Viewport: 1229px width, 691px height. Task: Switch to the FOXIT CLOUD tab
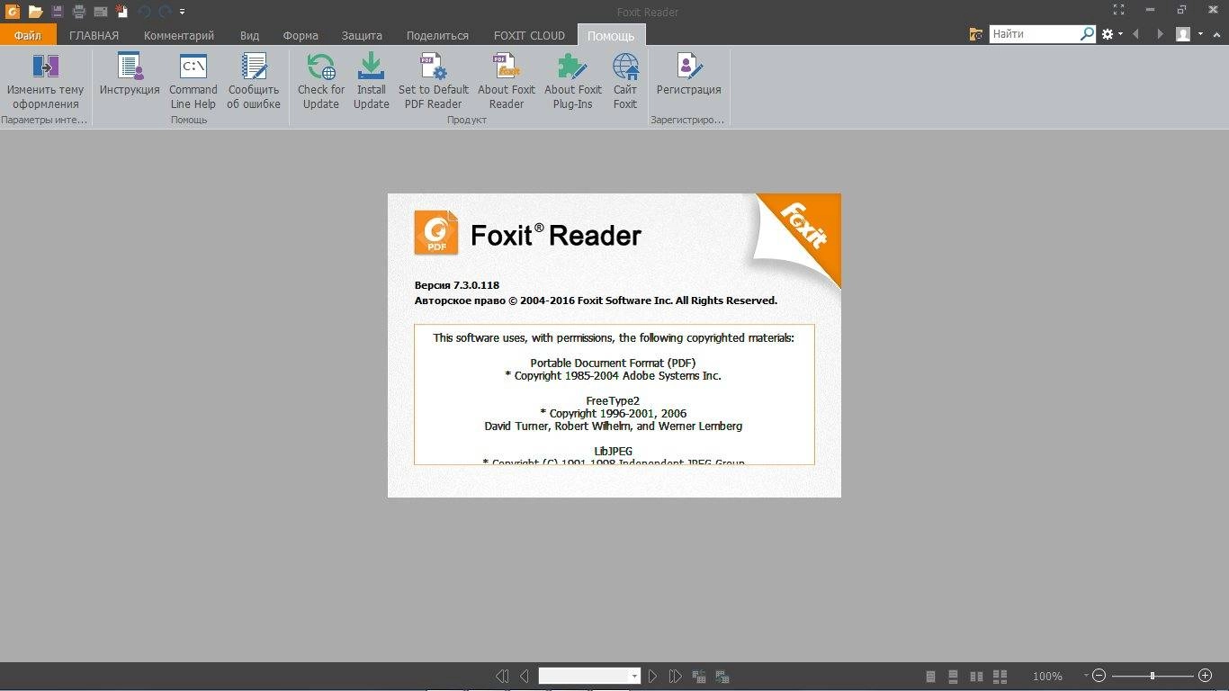point(529,35)
